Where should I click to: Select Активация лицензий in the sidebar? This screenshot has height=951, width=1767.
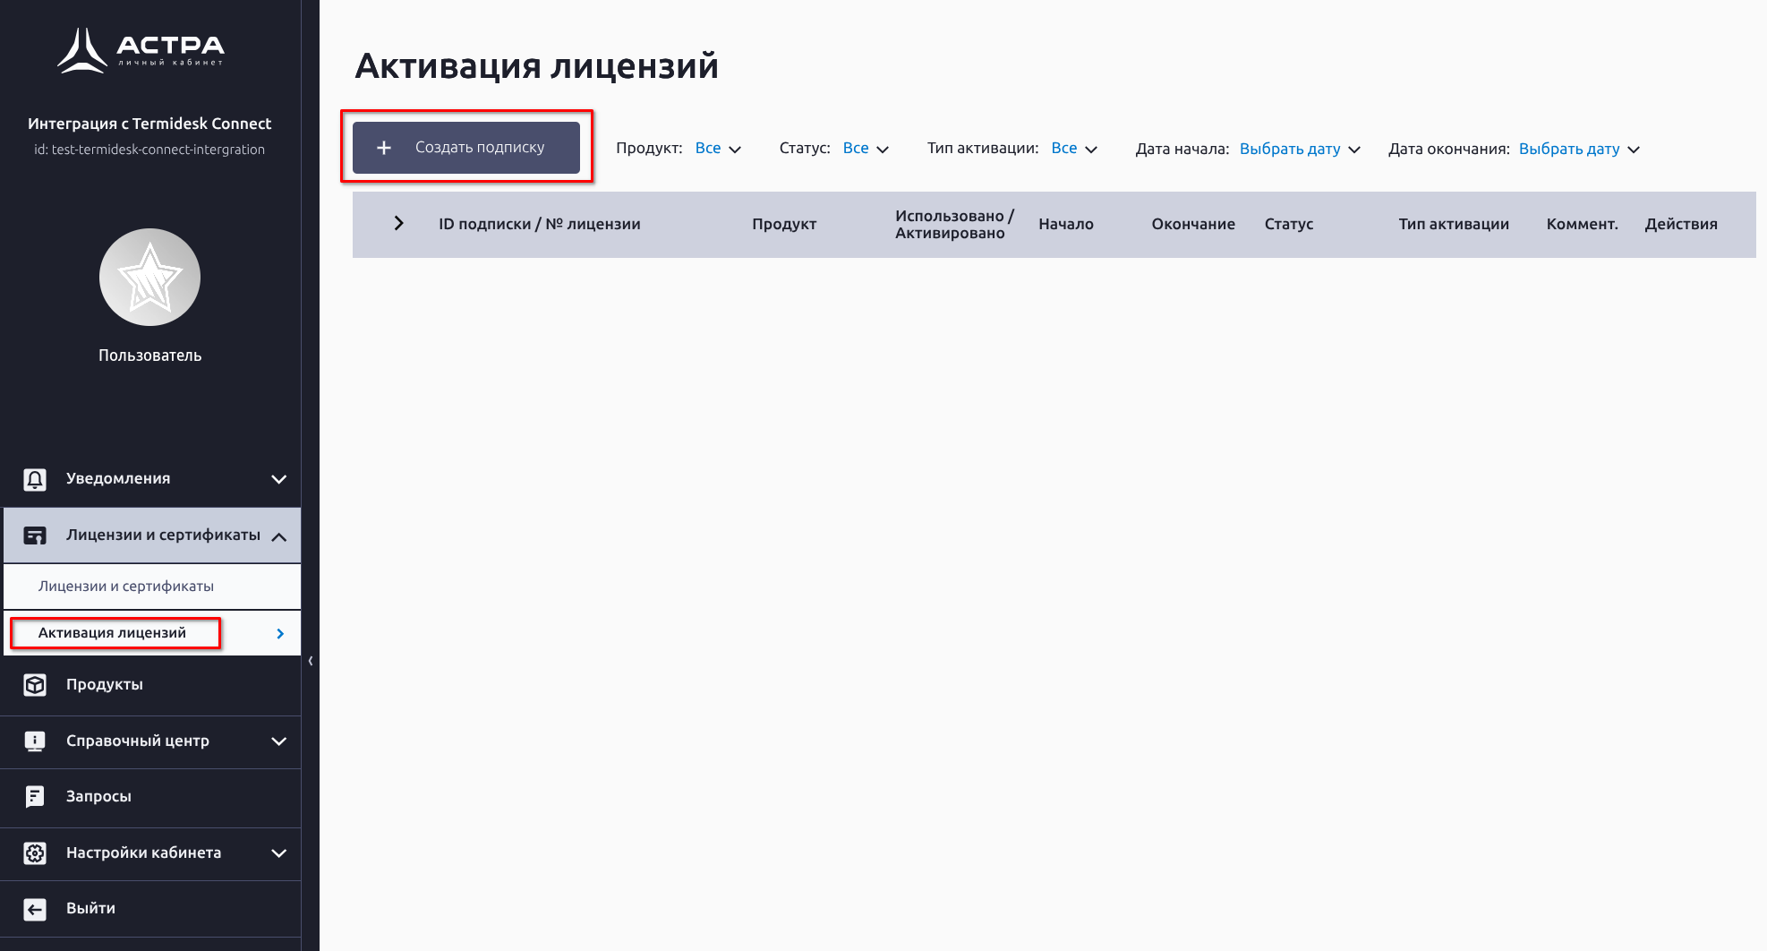pos(113,633)
